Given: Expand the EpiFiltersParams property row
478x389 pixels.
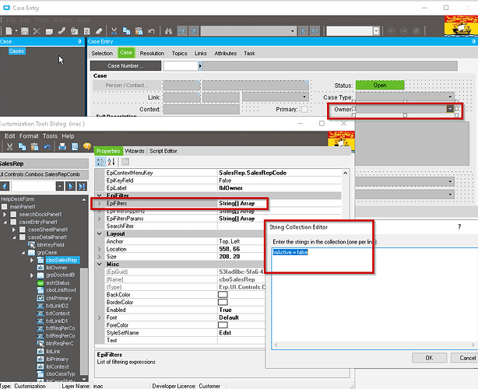Looking at the screenshot, I should [100, 219].
